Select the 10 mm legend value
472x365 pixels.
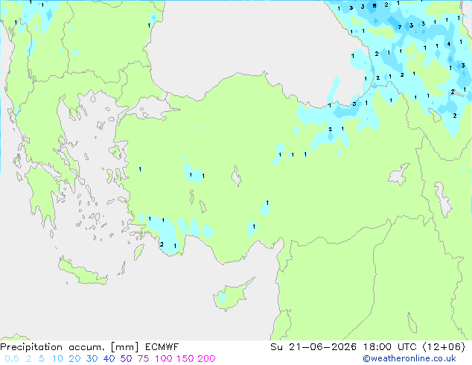57,359
